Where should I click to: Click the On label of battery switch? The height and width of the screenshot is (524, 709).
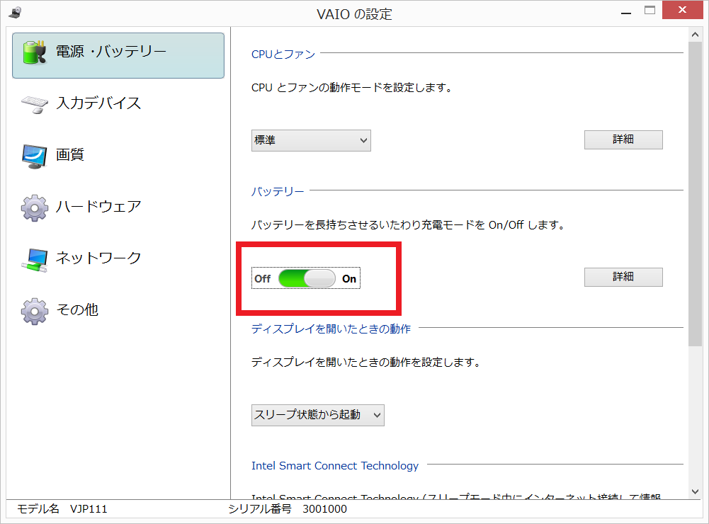(x=349, y=279)
